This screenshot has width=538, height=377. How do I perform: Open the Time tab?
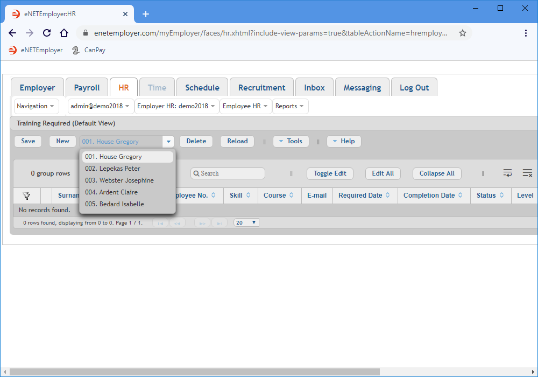[x=157, y=88]
